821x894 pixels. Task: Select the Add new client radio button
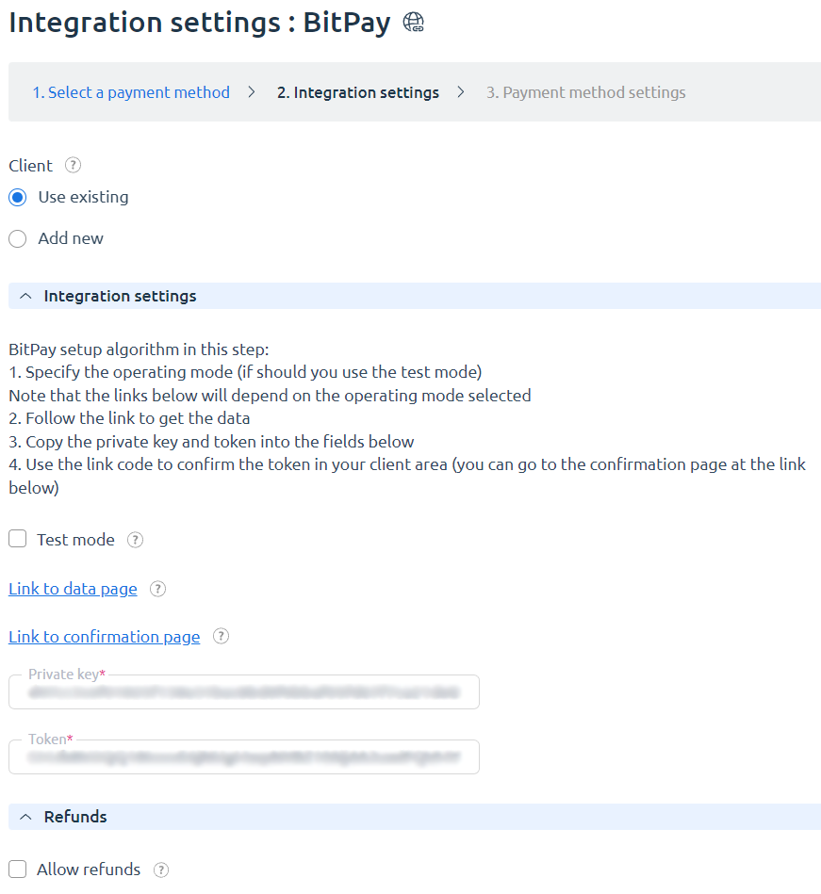(18, 239)
